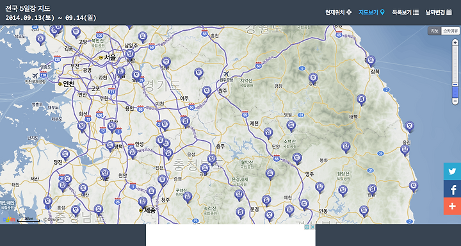The width and height of the screenshot is (461, 246).
Task: Open the 일 market marker north of 태백
Action: point(361,100)
